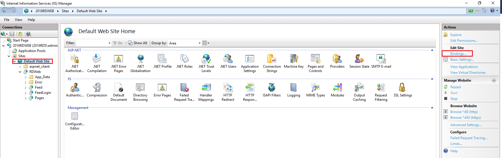
Task: Open the .NET Profile feature
Action: point(162,61)
